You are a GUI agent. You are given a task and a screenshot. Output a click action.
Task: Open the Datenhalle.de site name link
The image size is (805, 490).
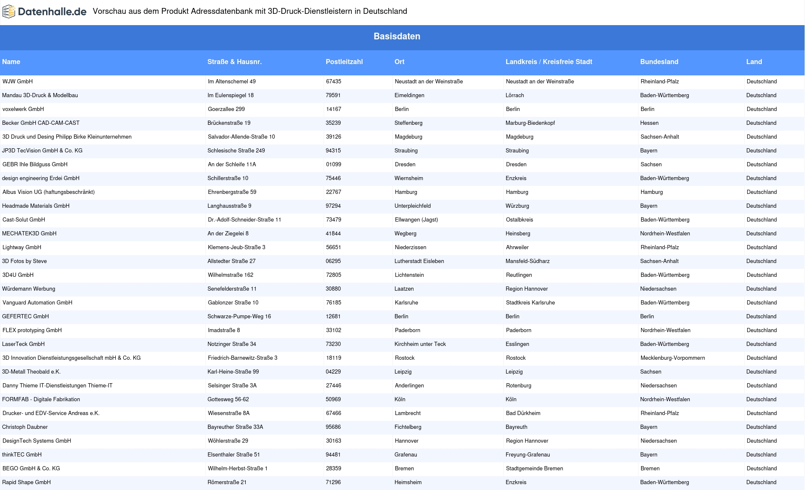[52, 12]
